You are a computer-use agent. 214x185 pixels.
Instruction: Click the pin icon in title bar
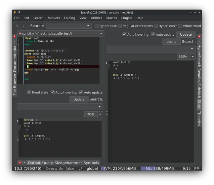pos(19,12)
